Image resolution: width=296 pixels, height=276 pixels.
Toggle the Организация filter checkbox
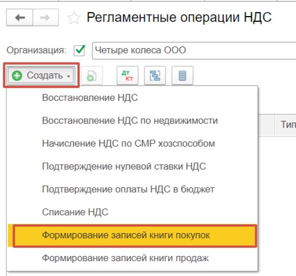(80, 50)
